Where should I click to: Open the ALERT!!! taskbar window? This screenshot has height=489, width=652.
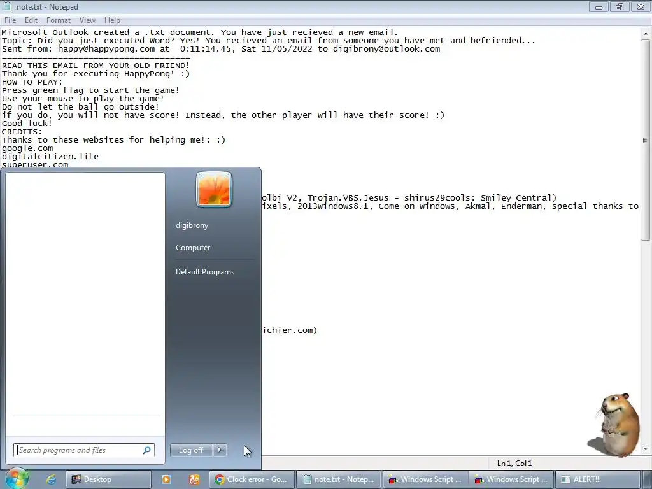tap(597, 479)
